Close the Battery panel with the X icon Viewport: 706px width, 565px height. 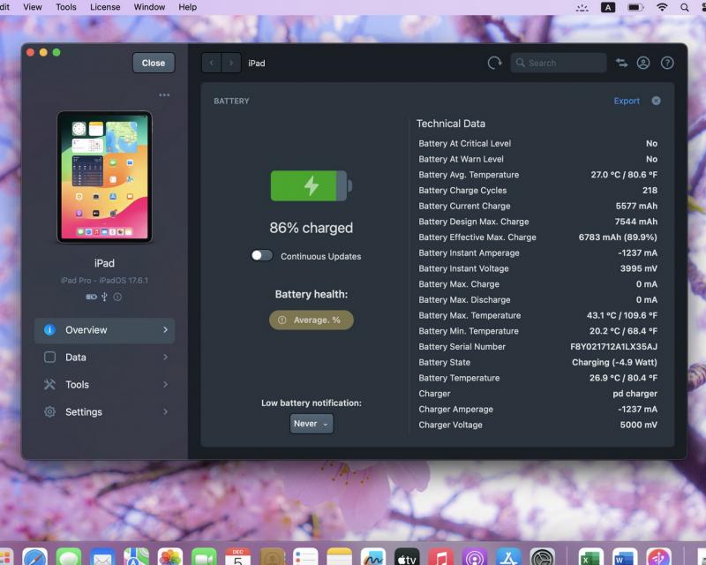pyautogui.click(x=656, y=101)
